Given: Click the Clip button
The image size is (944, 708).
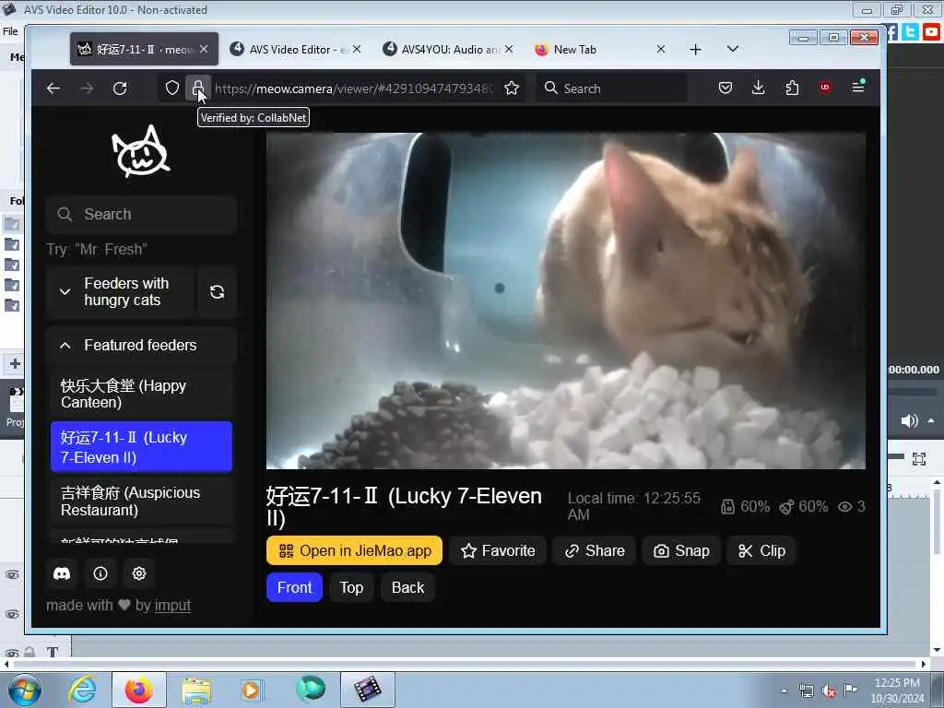Looking at the screenshot, I should pyautogui.click(x=761, y=551).
